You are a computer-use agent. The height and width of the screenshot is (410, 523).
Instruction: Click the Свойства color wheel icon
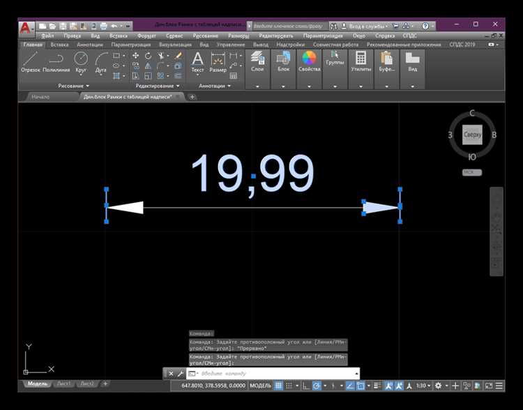tap(309, 57)
